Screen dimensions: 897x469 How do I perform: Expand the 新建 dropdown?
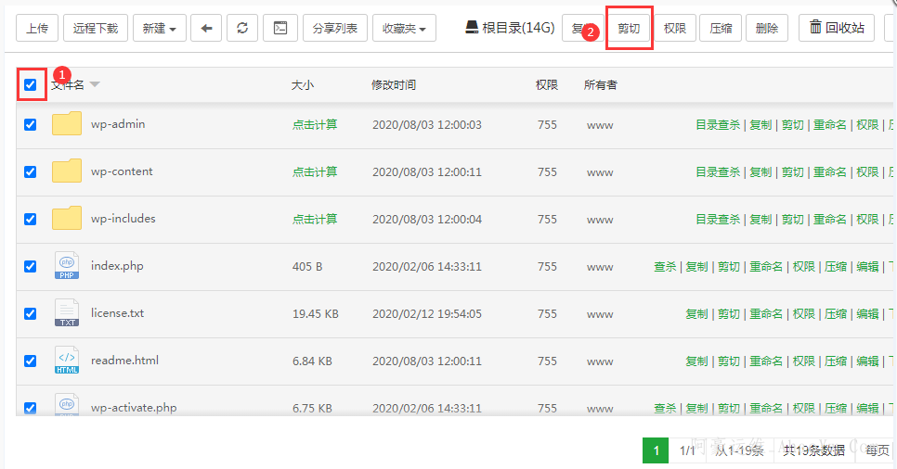pos(159,29)
